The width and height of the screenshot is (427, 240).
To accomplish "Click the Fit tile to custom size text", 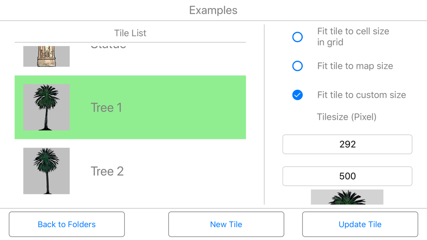I will (362, 95).
